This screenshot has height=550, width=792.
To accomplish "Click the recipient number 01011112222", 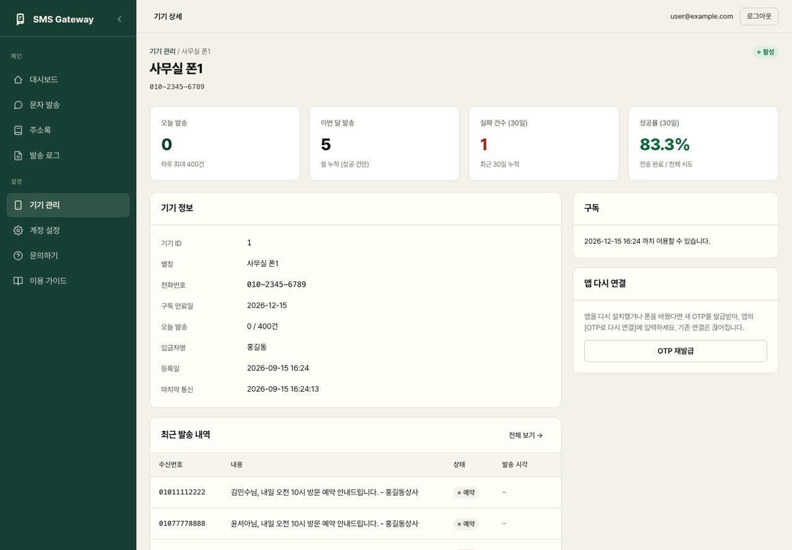I will 182,492.
